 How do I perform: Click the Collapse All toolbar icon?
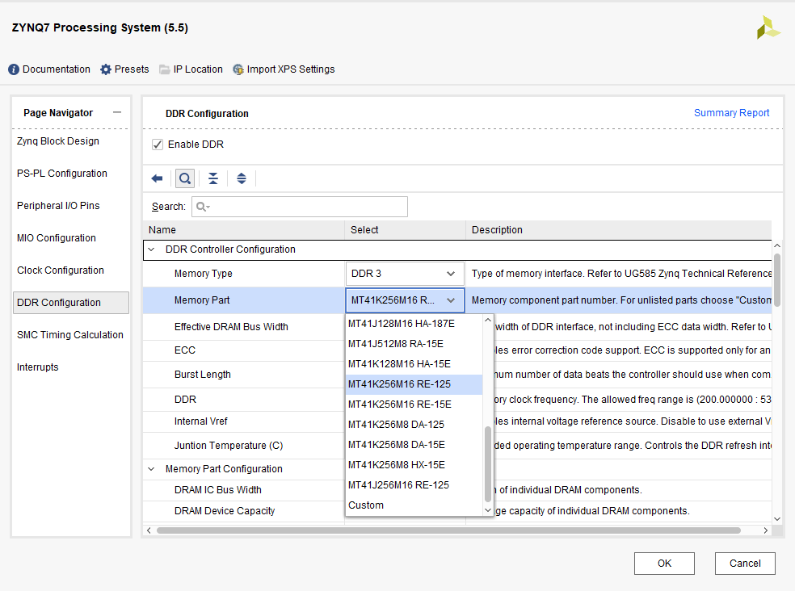point(213,178)
